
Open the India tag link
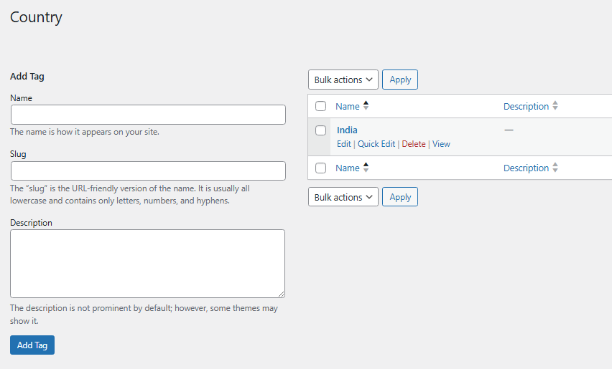pos(347,130)
